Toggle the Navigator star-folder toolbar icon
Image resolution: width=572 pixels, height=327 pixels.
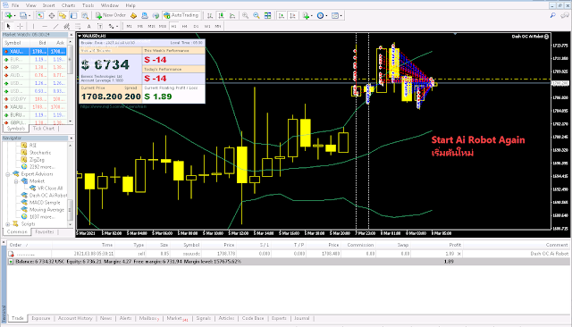63,15
